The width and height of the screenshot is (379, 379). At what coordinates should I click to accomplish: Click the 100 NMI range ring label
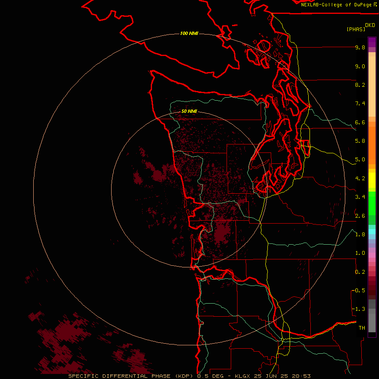click(189, 33)
